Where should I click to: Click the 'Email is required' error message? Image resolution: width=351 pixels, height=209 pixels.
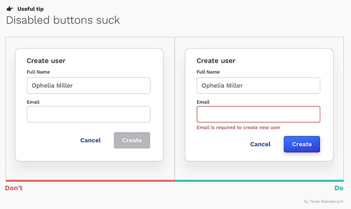pos(238,128)
